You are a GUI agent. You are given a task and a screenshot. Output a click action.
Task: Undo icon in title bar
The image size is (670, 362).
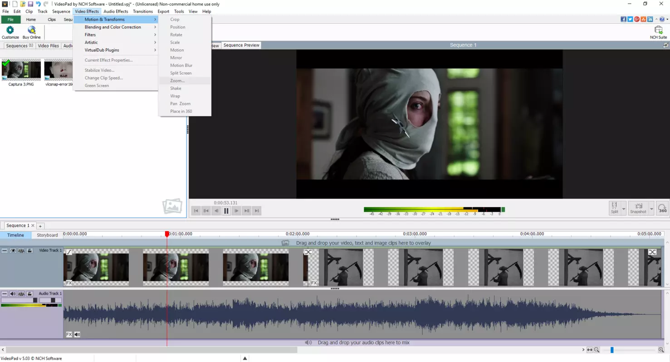pos(38,4)
